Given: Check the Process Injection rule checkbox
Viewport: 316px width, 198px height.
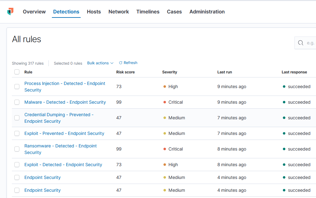Looking at the screenshot, I should coord(17,87).
